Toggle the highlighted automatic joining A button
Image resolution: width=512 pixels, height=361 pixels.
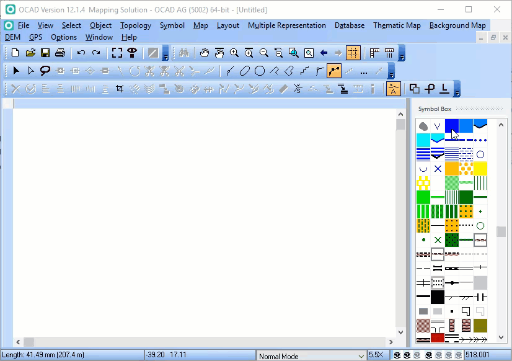[x=394, y=89]
